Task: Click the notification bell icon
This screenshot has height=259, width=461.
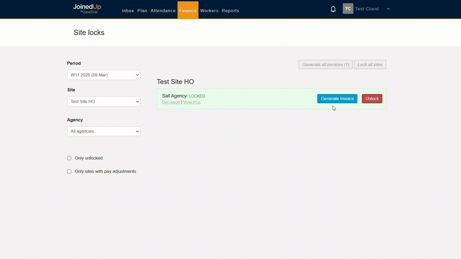Action: point(333,9)
